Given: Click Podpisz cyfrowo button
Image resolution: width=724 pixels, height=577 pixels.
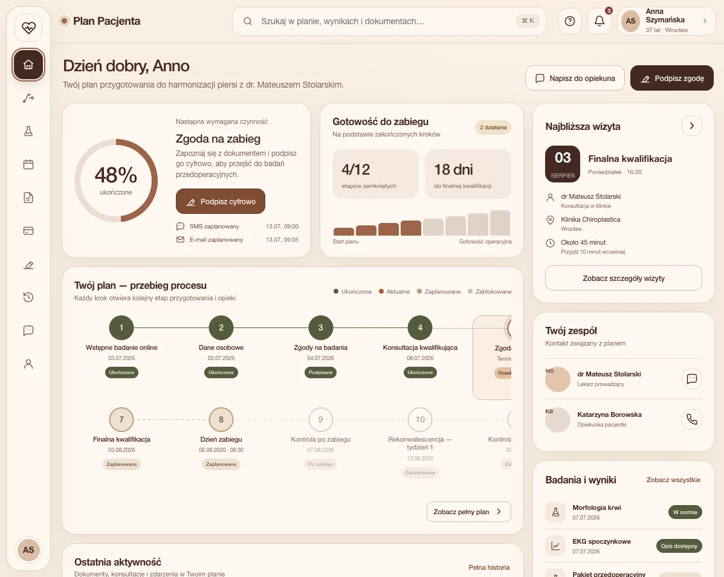Looking at the screenshot, I should pyautogui.click(x=220, y=201).
